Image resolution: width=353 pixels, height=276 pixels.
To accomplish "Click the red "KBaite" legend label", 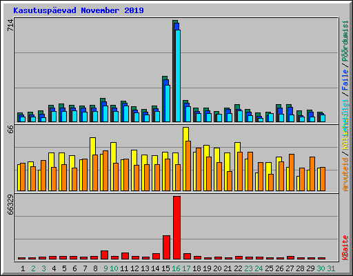I will click(x=345, y=248).
